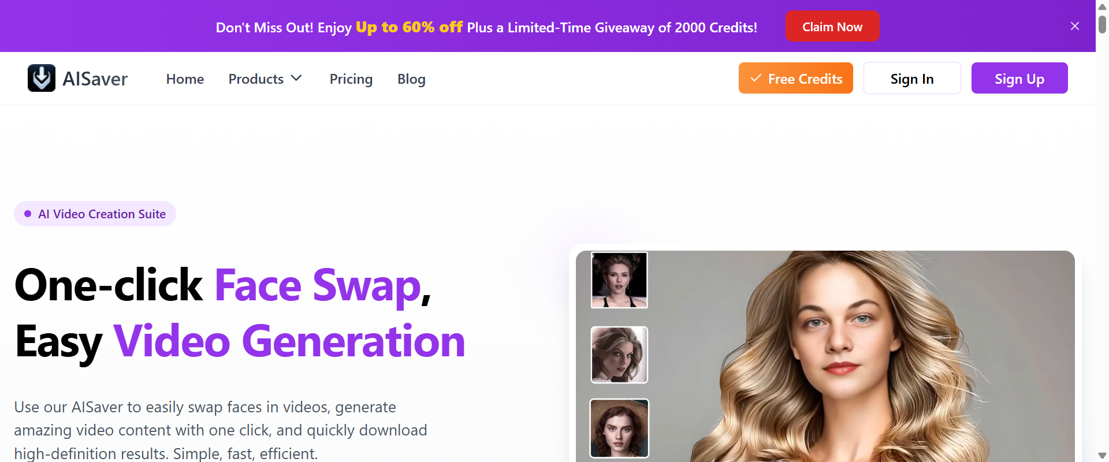Image resolution: width=1109 pixels, height=462 pixels.
Task: Click the purple Sign Up button
Action: pos(1019,78)
